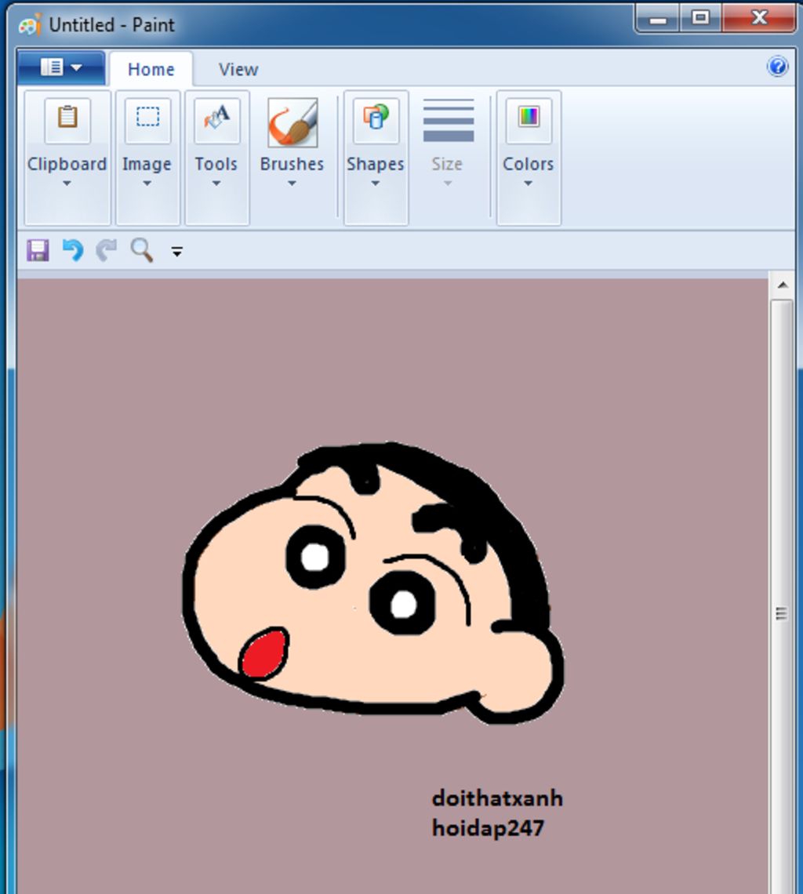Screen dimensions: 803x894
Task: Expand the Shapes dropdown arrow
Action: (x=376, y=184)
